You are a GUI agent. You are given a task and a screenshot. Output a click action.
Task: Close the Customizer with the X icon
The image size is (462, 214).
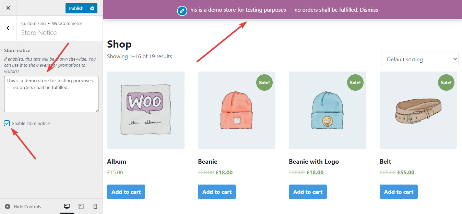(x=8, y=8)
